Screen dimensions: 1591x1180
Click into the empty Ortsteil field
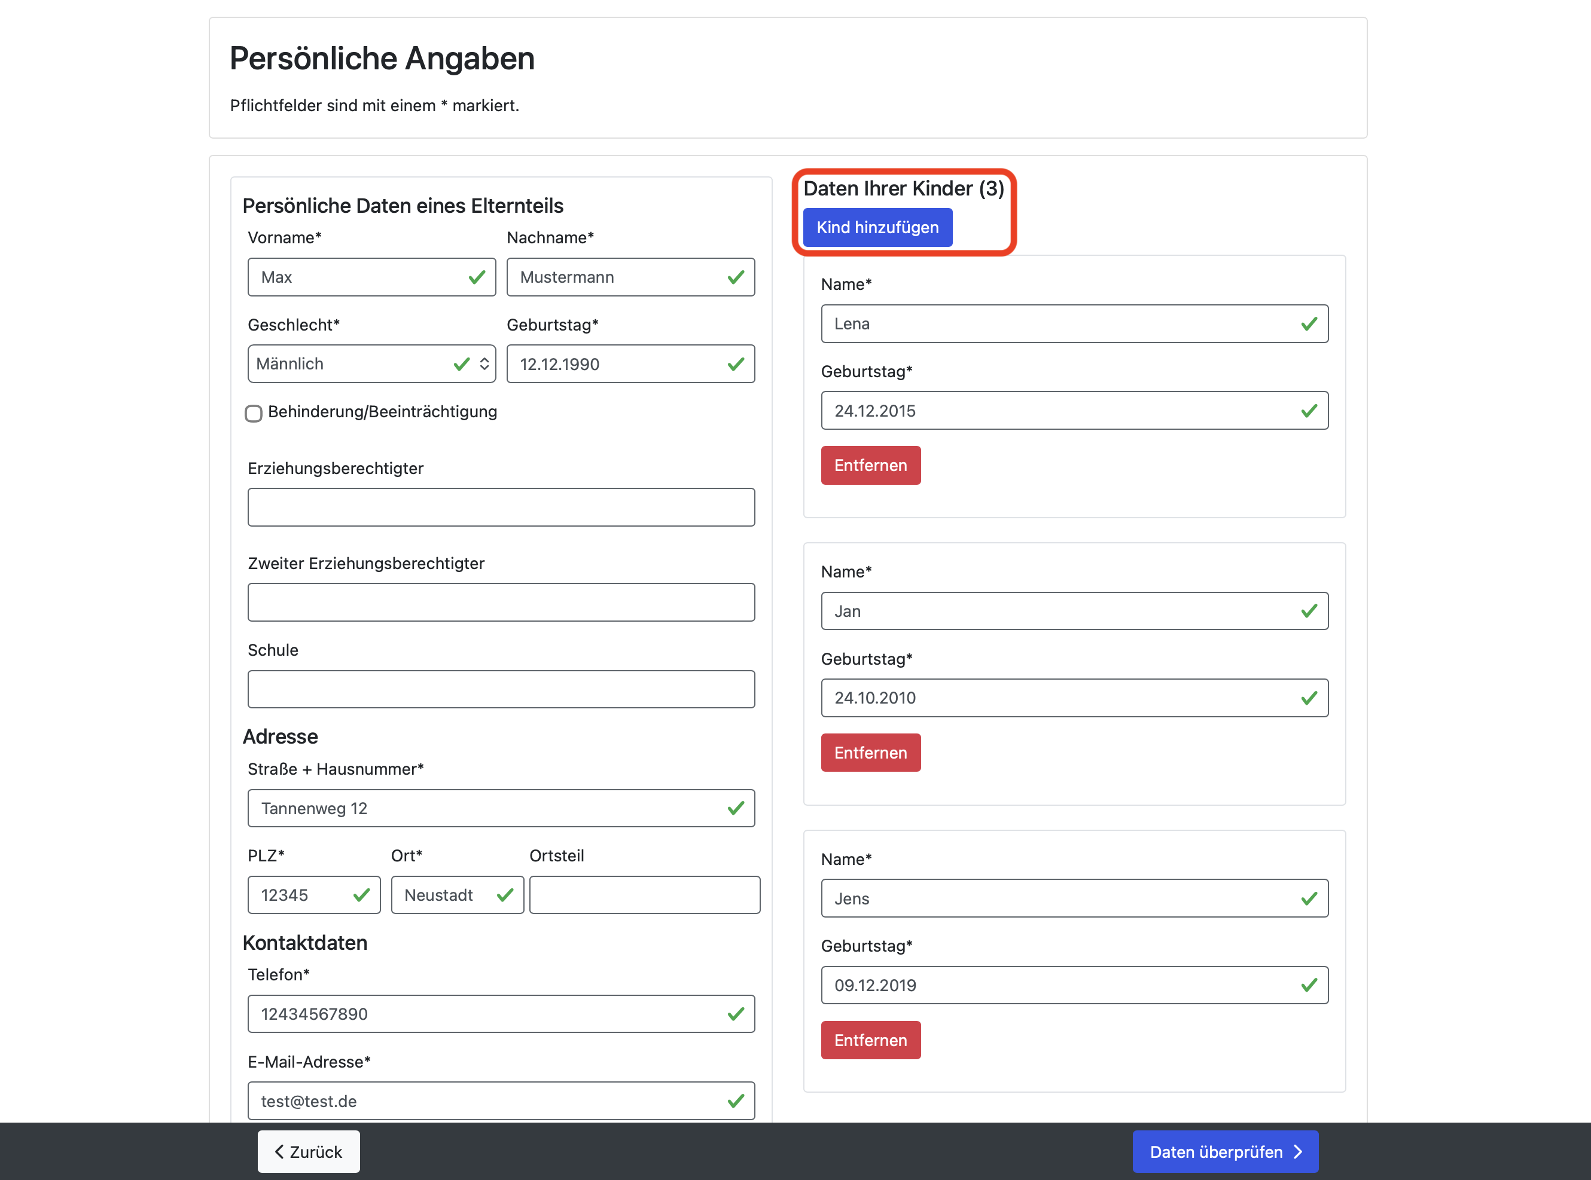(x=644, y=895)
